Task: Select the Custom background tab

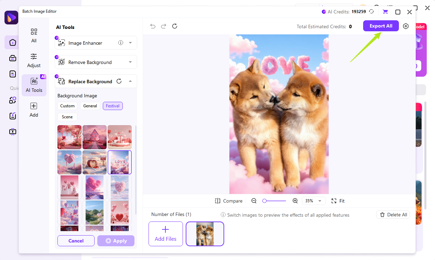Action: [x=67, y=106]
